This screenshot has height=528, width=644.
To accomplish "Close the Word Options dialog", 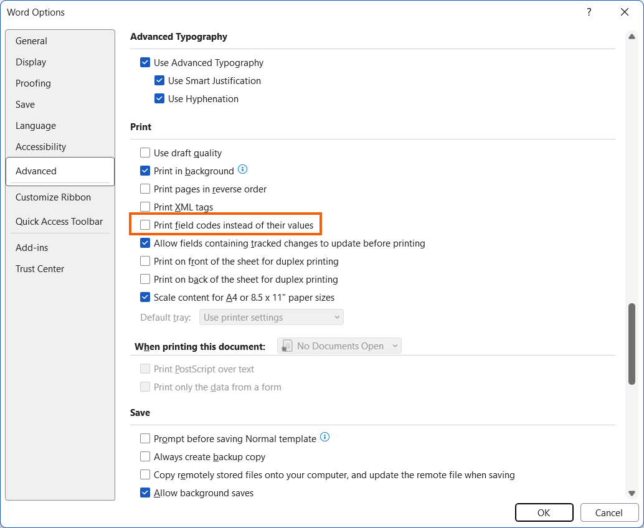I will 625,12.
